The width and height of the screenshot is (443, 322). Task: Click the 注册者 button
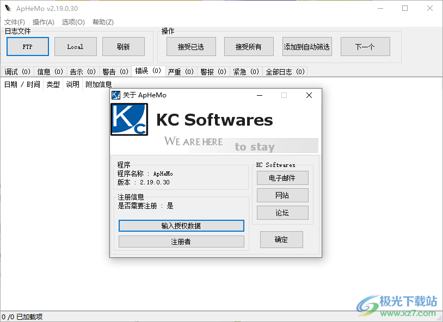pyautogui.click(x=181, y=242)
